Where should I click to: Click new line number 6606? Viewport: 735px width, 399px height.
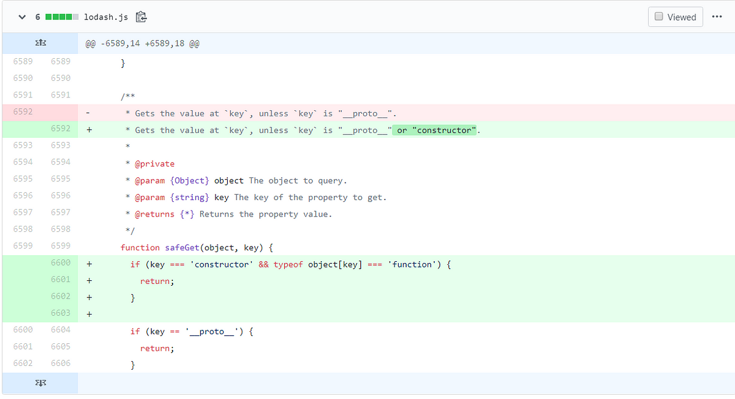click(x=60, y=363)
